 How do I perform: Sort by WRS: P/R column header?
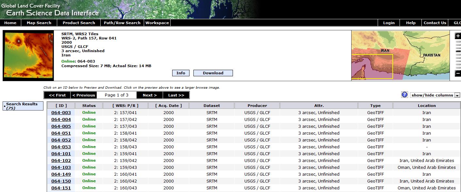pyautogui.click(x=125, y=106)
